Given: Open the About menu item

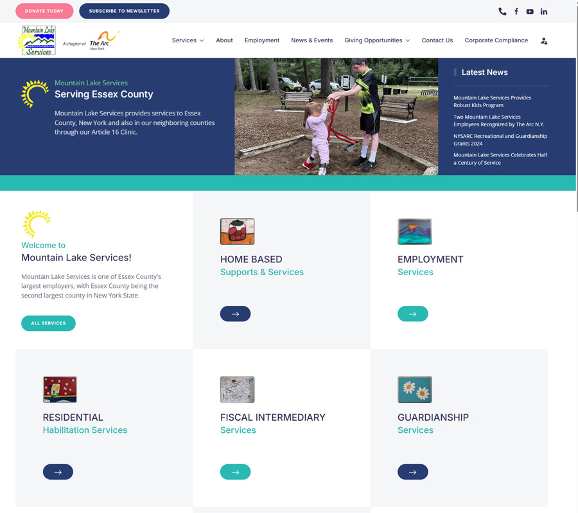Looking at the screenshot, I should point(224,40).
